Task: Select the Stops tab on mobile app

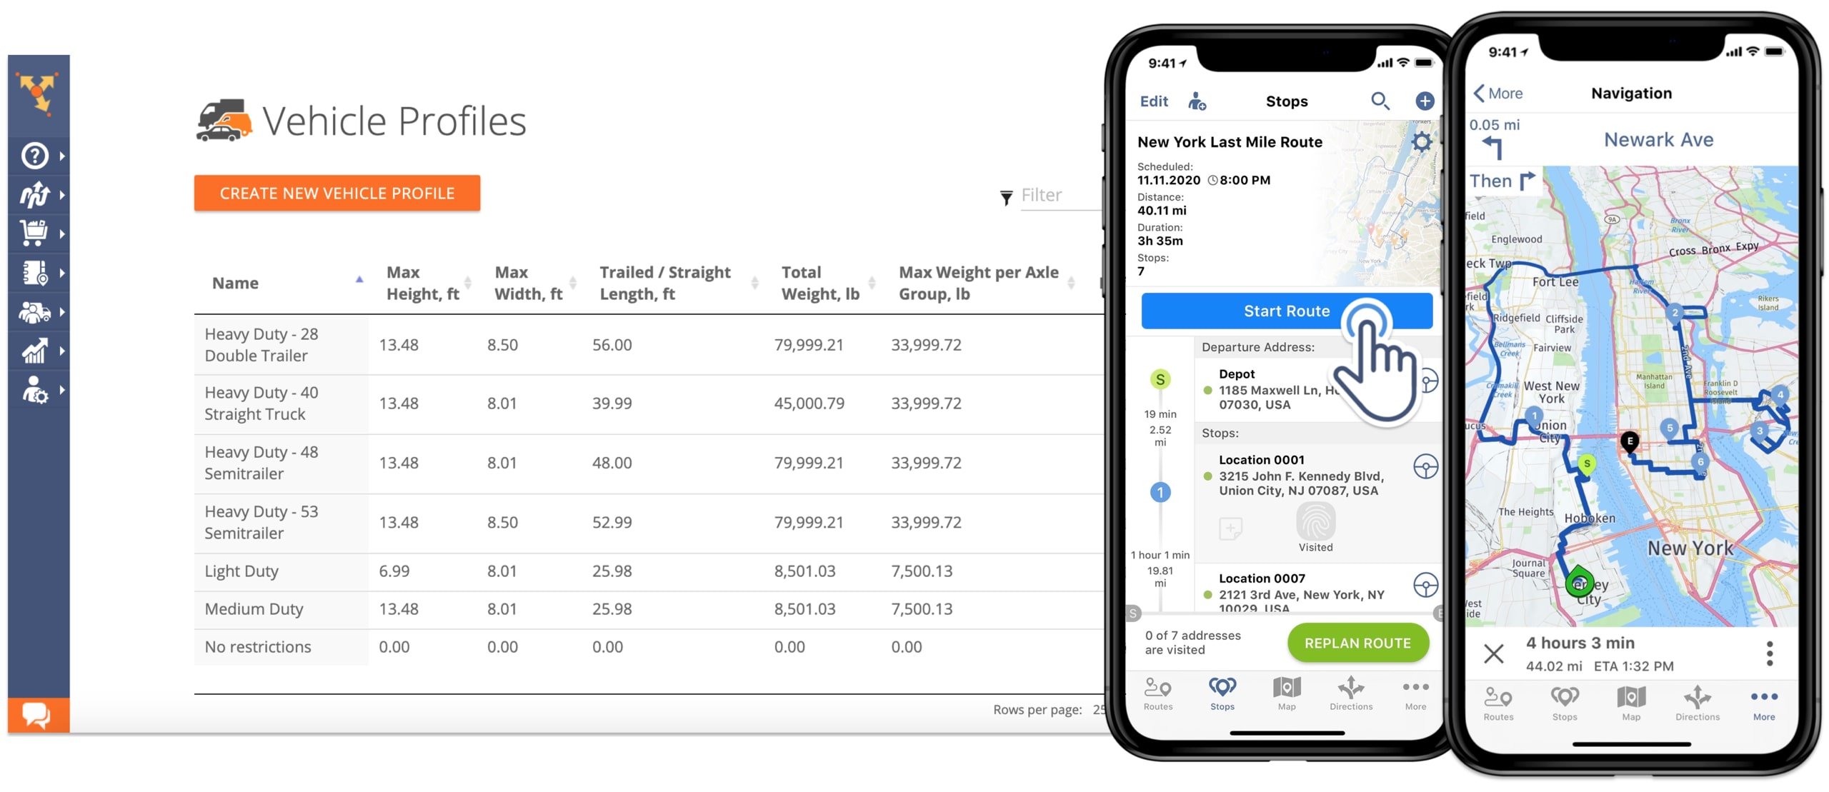Action: click(x=1219, y=700)
